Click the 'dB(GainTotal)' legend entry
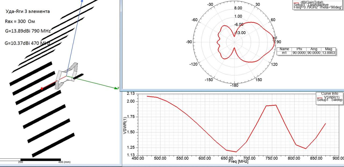The width and height of the screenshot is (344, 167). pyautogui.click(x=311, y=2)
